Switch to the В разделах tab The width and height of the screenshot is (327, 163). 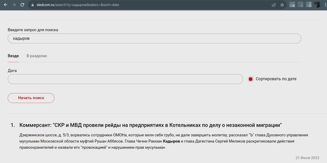coord(37,56)
